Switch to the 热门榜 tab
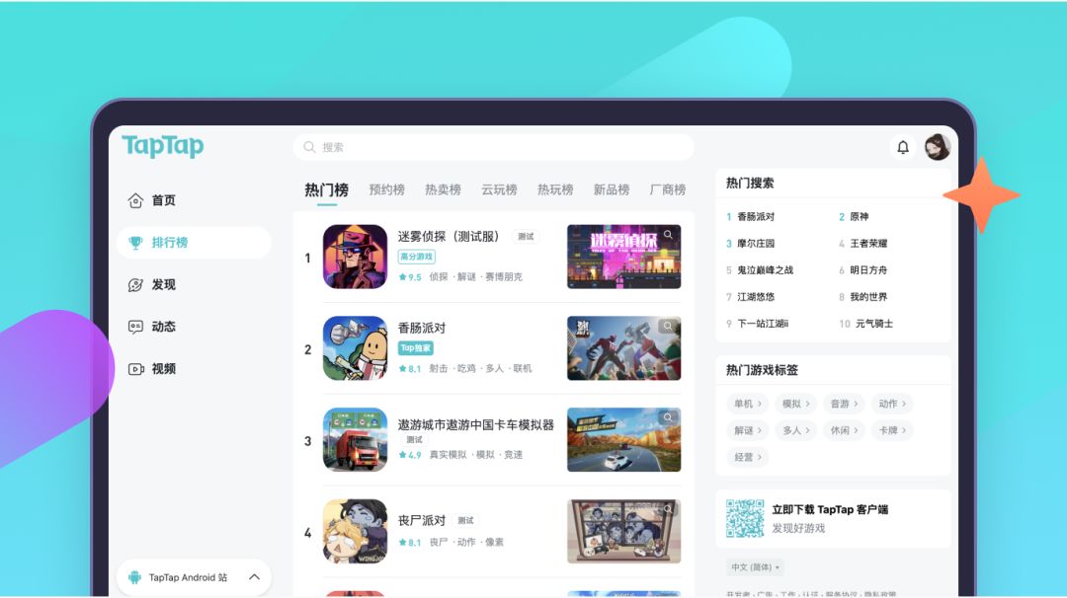Viewport: 1067px width, 598px height. click(327, 189)
